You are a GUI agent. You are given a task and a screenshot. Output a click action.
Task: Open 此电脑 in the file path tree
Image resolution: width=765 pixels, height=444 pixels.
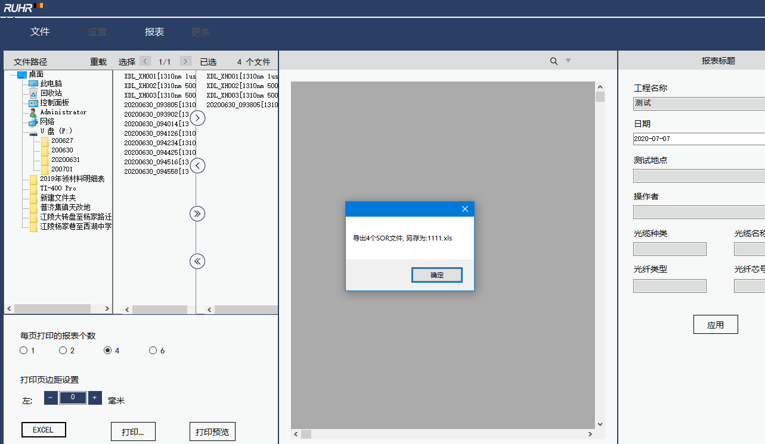click(x=51, y=84)
